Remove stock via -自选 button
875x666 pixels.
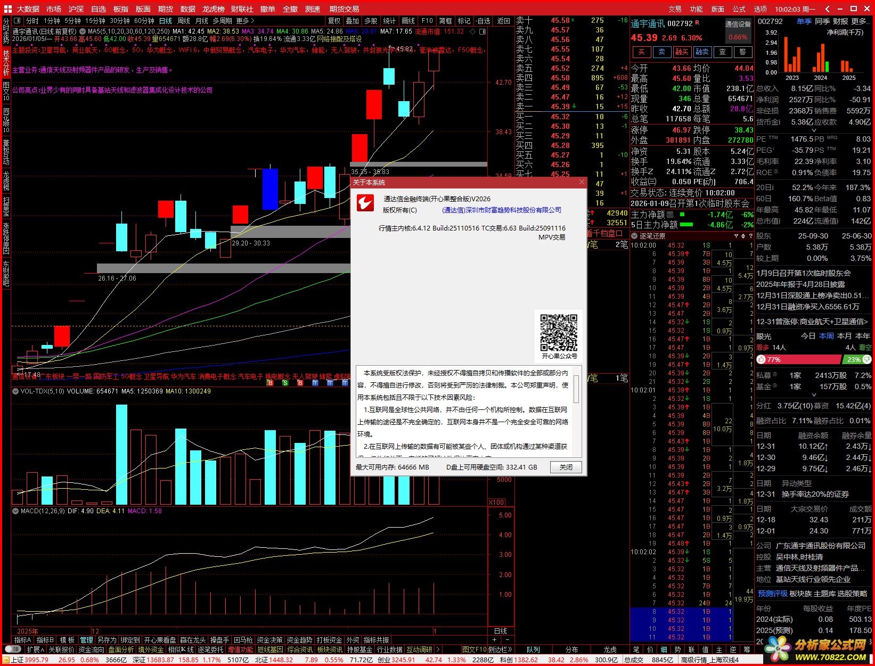coord(483,21)
